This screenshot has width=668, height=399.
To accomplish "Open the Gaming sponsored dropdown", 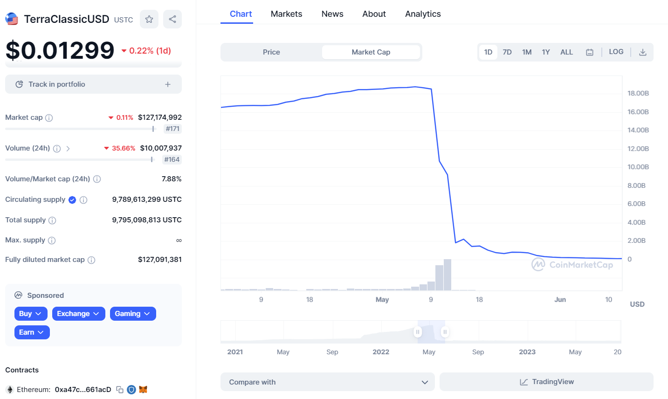I will point(133,314).
